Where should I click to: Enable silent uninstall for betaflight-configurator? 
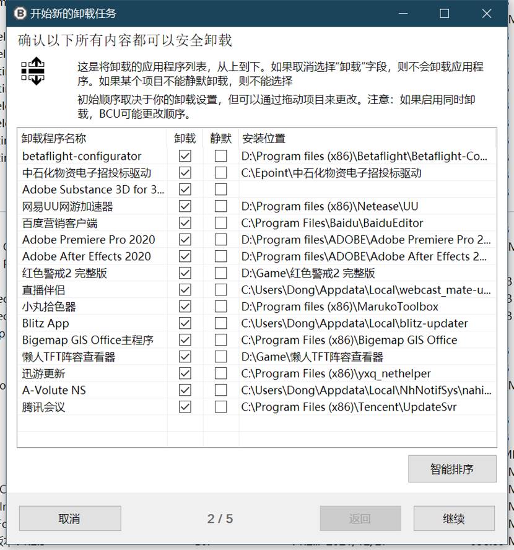221,155
